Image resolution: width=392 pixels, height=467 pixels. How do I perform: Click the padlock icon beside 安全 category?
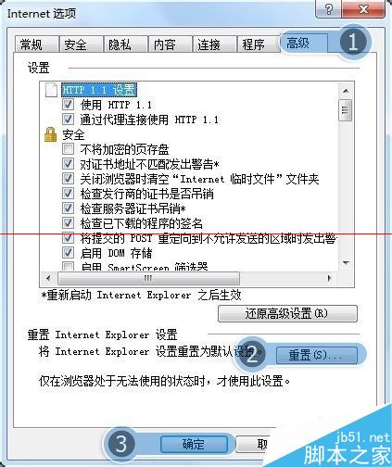[x=50, y=134]
